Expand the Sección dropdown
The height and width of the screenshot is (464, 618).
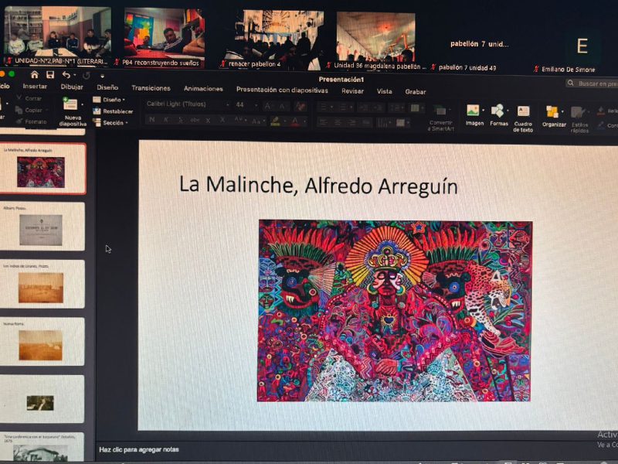(x=113, y=123)
